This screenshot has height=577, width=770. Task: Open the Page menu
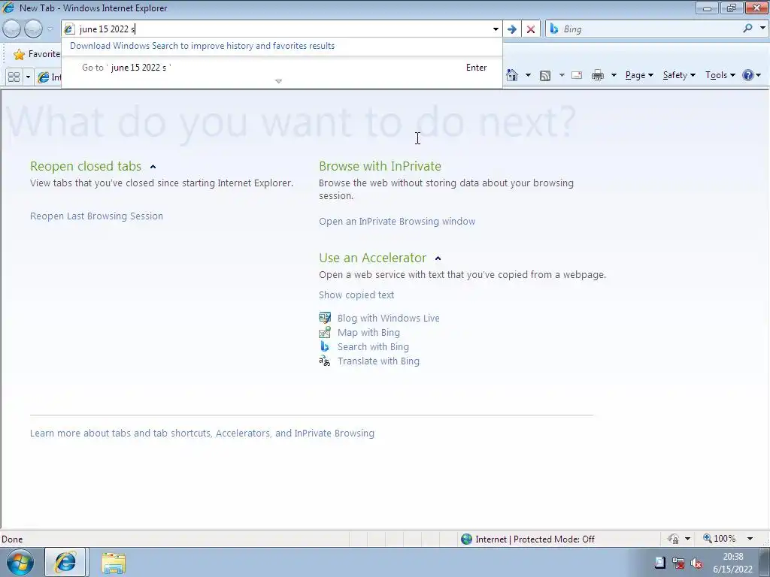click(x=639, y=75)
